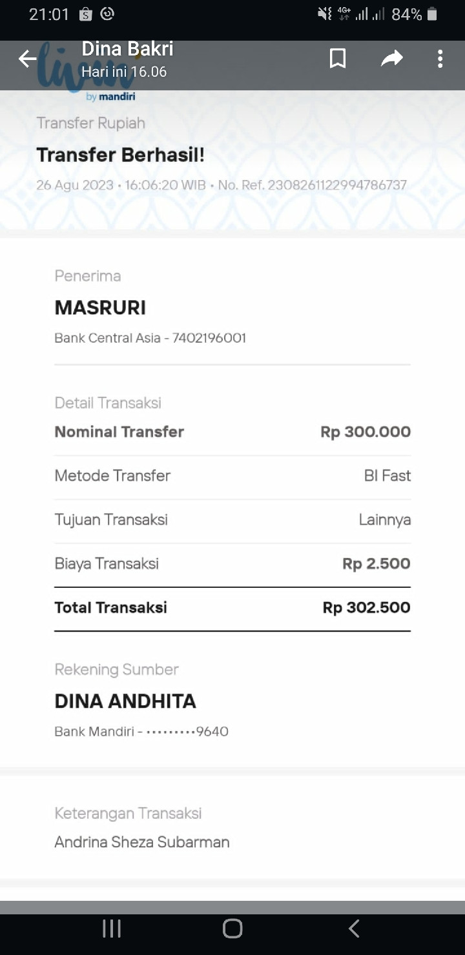Tap the Android recent apps button

(x=112, y=929)
